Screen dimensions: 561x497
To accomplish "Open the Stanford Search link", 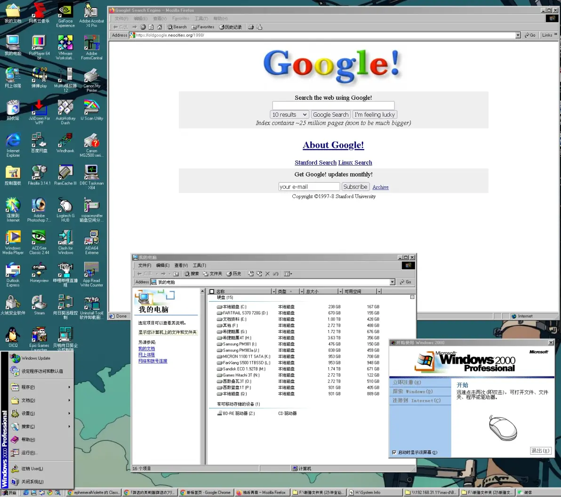I will tap(315, 162).
